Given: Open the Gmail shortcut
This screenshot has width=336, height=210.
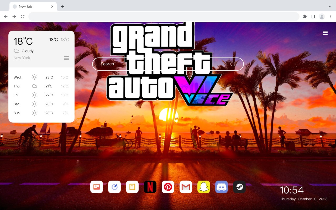Looking at the screenshot, I should 186,187.
